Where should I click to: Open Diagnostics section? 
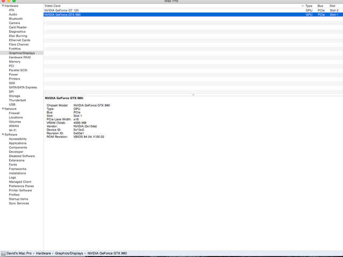[x=17, y=32]
